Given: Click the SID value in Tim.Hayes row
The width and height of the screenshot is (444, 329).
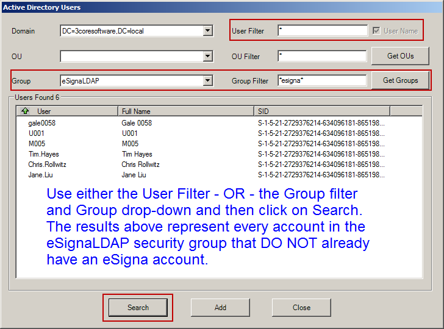Looking at the screenshot, I should (x=321, y=154).
